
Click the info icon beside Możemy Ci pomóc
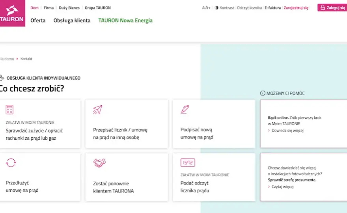(x=263, y=93)
